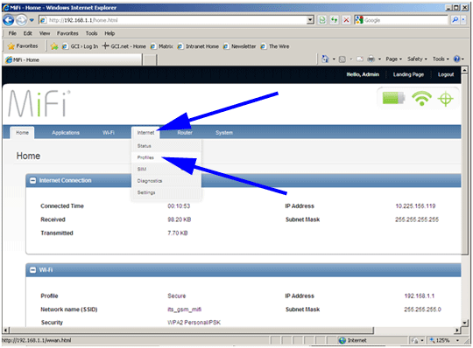Open the Edit menu
The height and width of the screenshot is (348, 473).
click(28, 33)
